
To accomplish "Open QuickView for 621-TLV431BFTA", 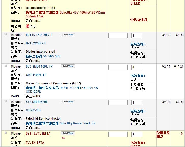I will pos(68,133).
